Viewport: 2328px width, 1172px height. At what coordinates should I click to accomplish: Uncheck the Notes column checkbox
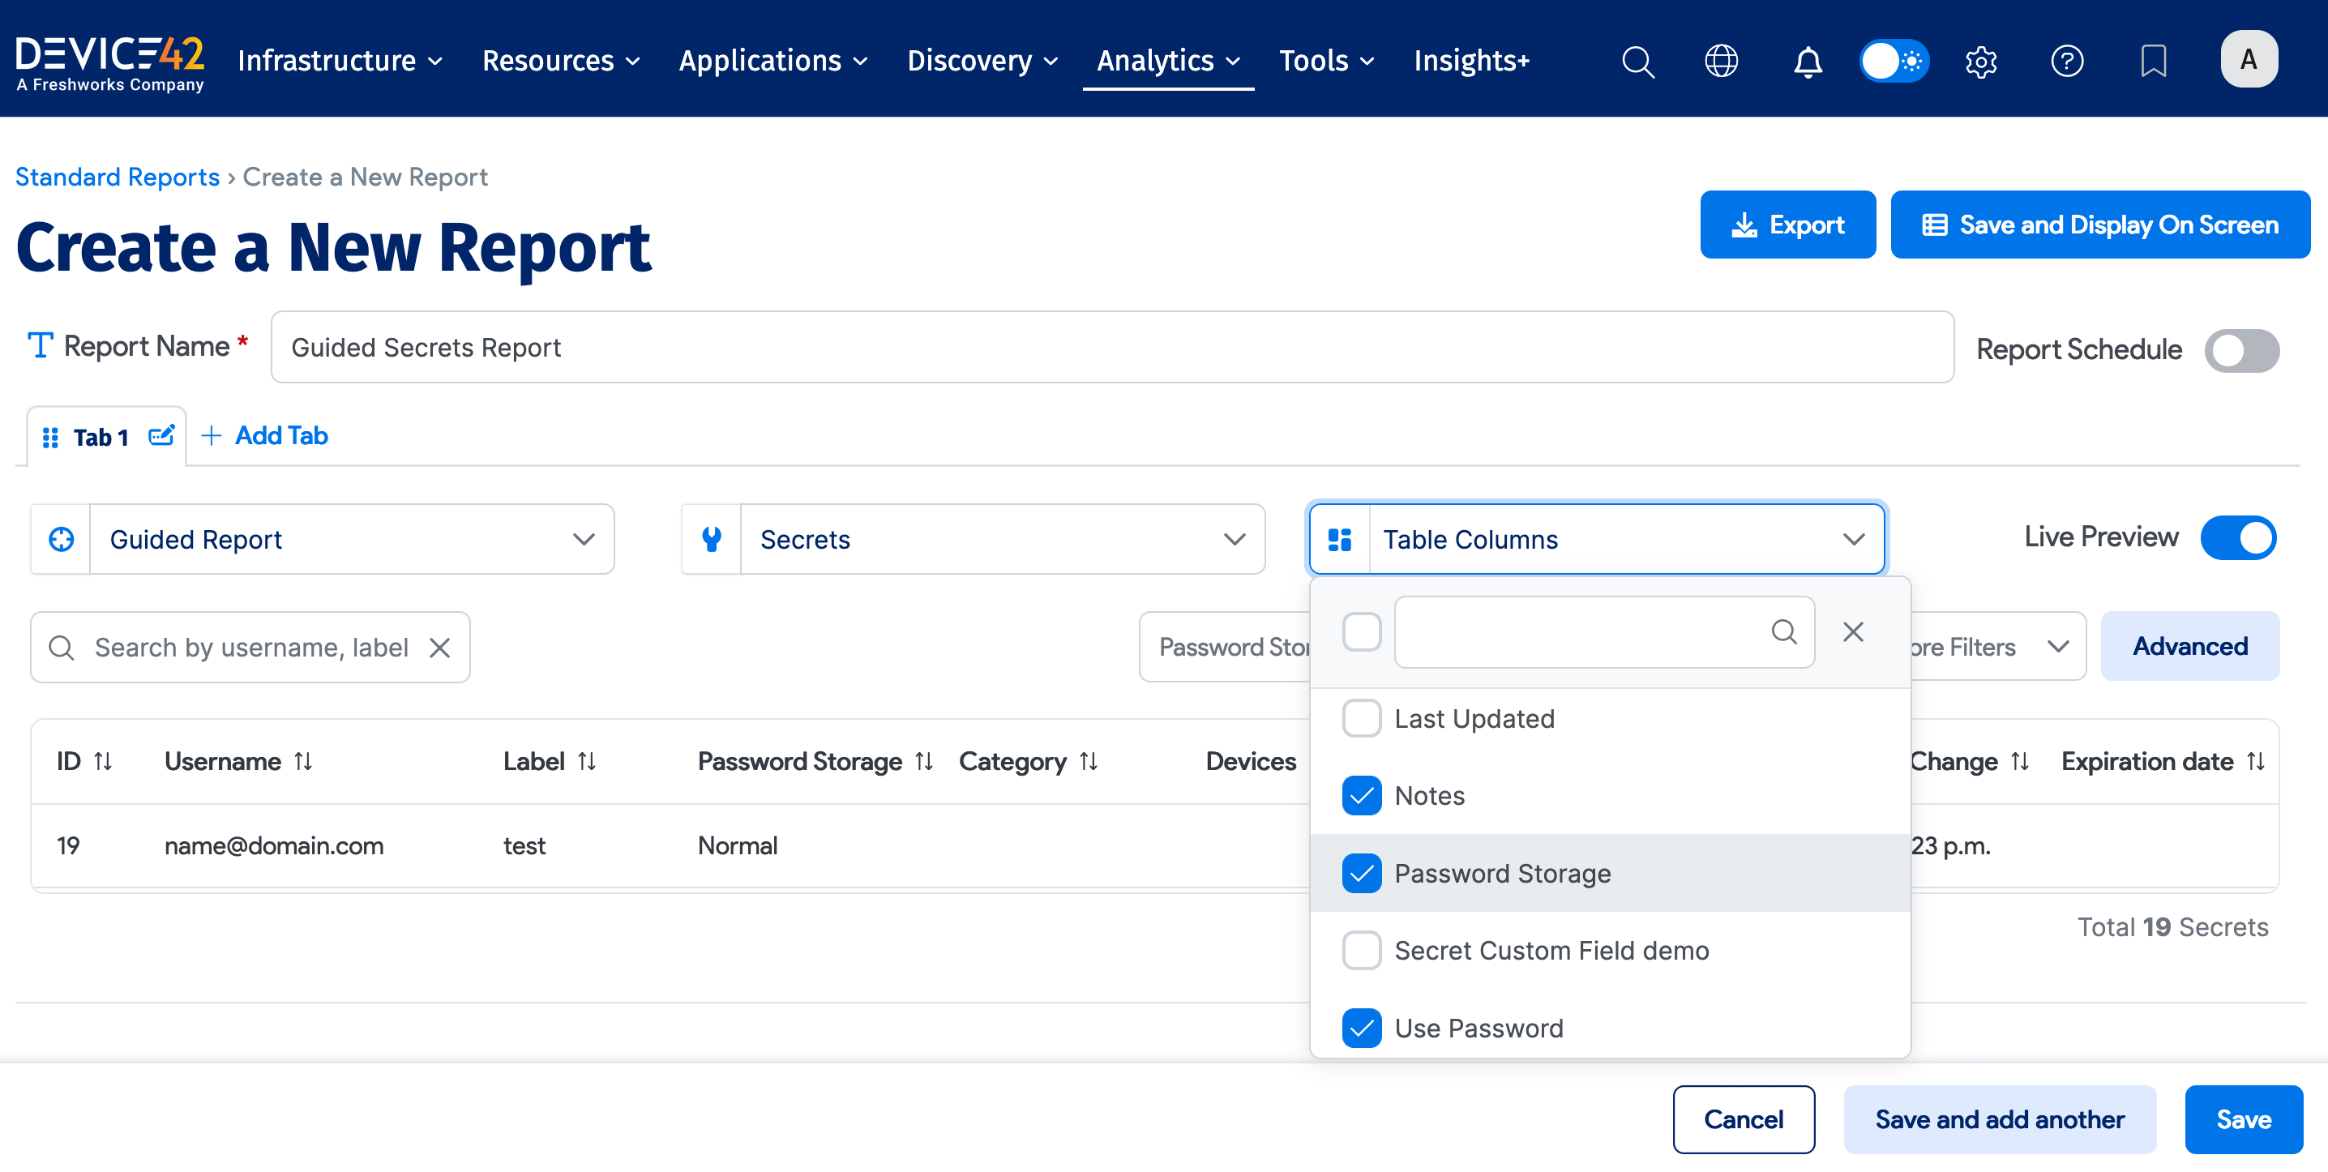coord(1361,796)
